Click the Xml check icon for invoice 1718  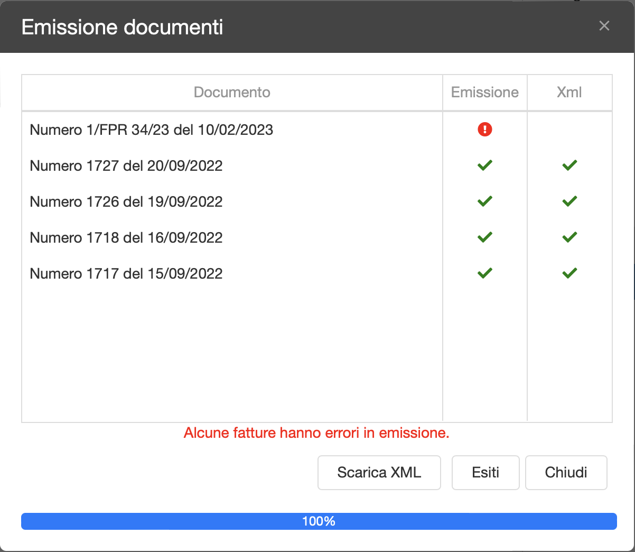click(569, 237)
